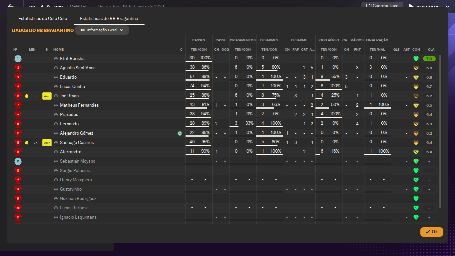Viewport: 455px width, 256px height.
Task: Click Santiago Cáseres' Amr status badge
Action: click(x=47, y=143)
